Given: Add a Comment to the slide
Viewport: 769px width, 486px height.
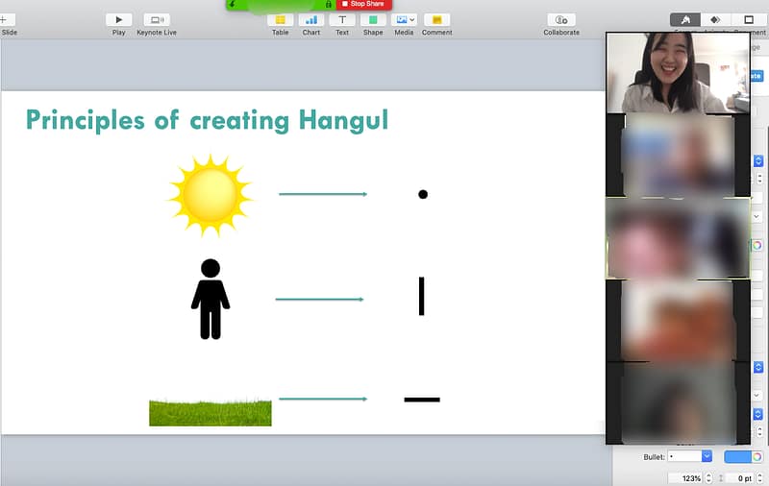Looking at the screenshot, I should pyautogui.click(x=436, y=20).
